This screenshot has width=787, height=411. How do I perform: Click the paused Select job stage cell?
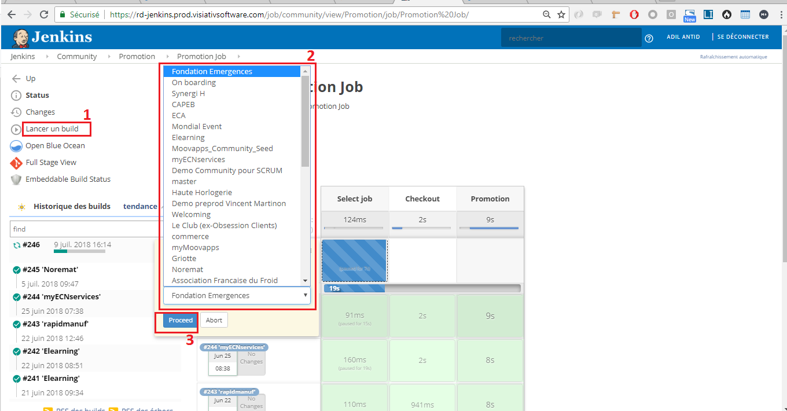click(354, 260)
